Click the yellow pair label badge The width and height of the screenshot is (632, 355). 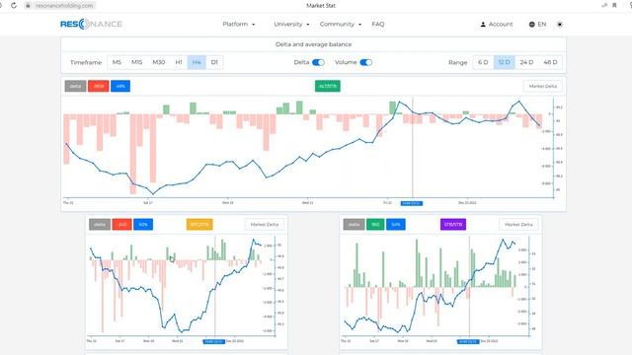(x=199, y=225)
